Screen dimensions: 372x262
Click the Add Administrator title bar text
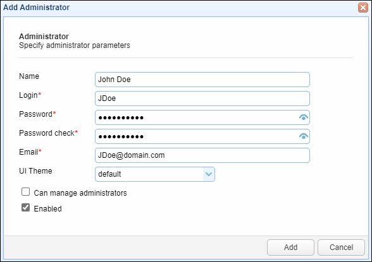point(36,8)
